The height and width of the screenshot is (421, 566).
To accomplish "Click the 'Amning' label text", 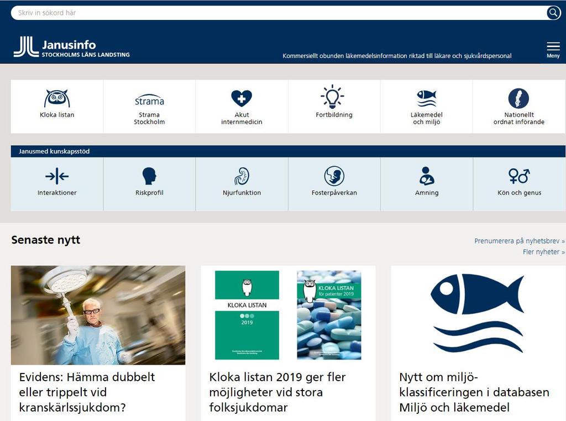I will 427,193.
